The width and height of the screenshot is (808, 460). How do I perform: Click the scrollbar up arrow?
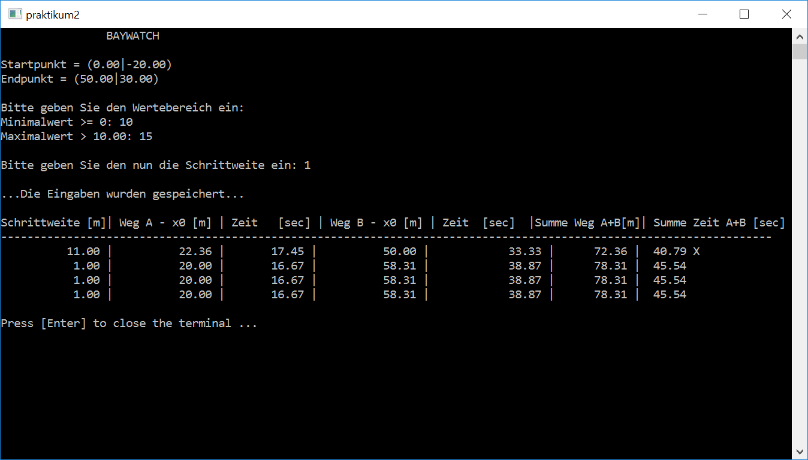point(800,37)
